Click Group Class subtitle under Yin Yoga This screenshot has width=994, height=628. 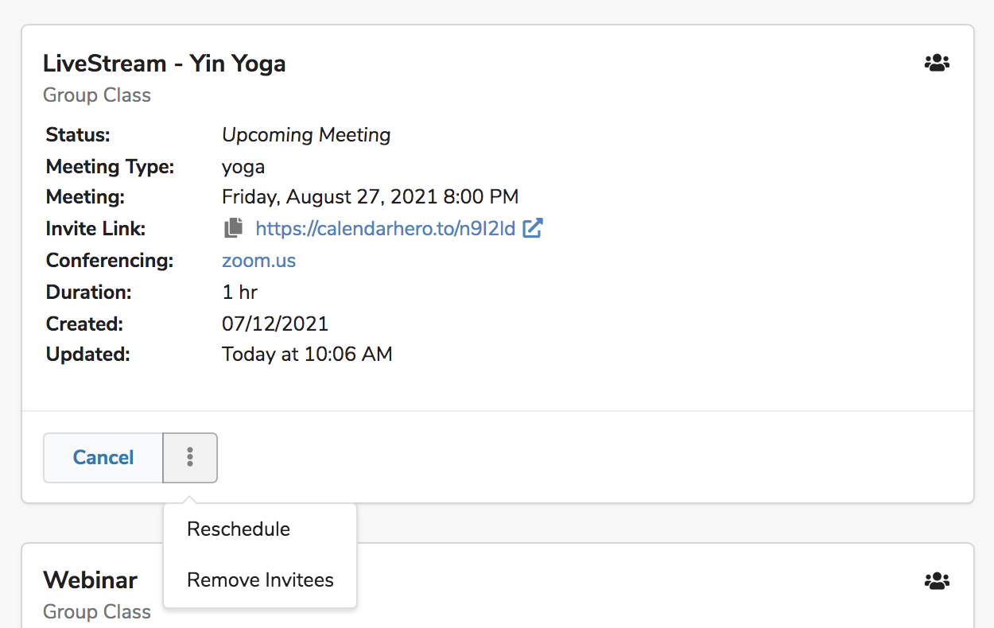[x=97, y=95]
